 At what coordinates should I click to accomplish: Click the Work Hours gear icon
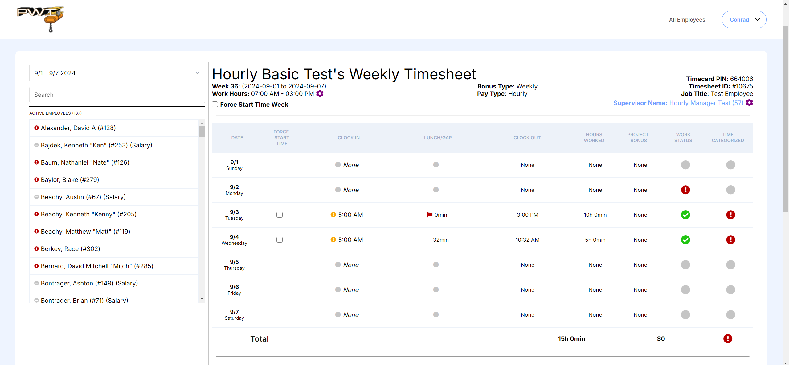coord(320,94)
